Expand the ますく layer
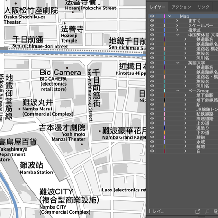The height and width of the screenshot is (218, 218). (x=177, y=21)
